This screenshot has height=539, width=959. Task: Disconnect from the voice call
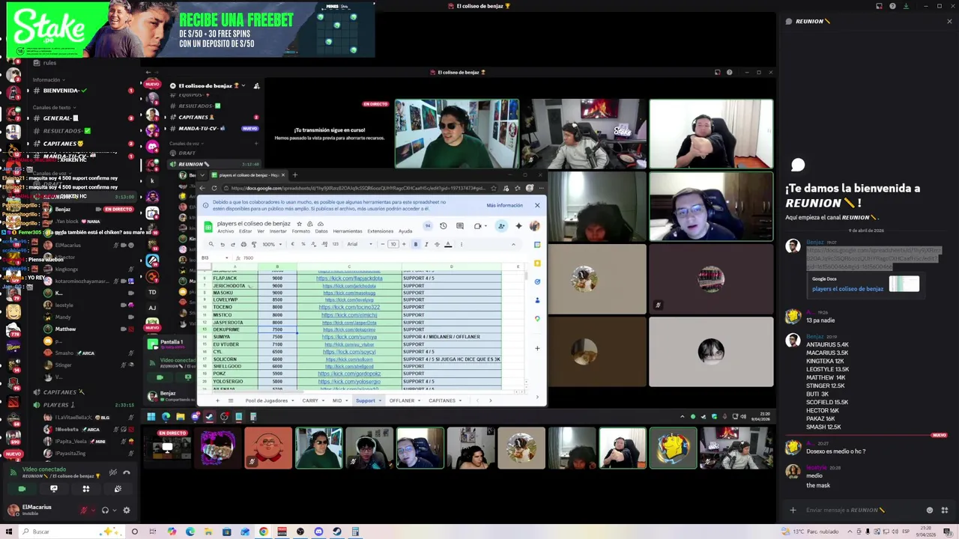[126, 472]
